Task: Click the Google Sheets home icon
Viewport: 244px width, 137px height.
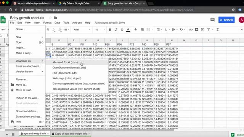Action: (3, 20)
